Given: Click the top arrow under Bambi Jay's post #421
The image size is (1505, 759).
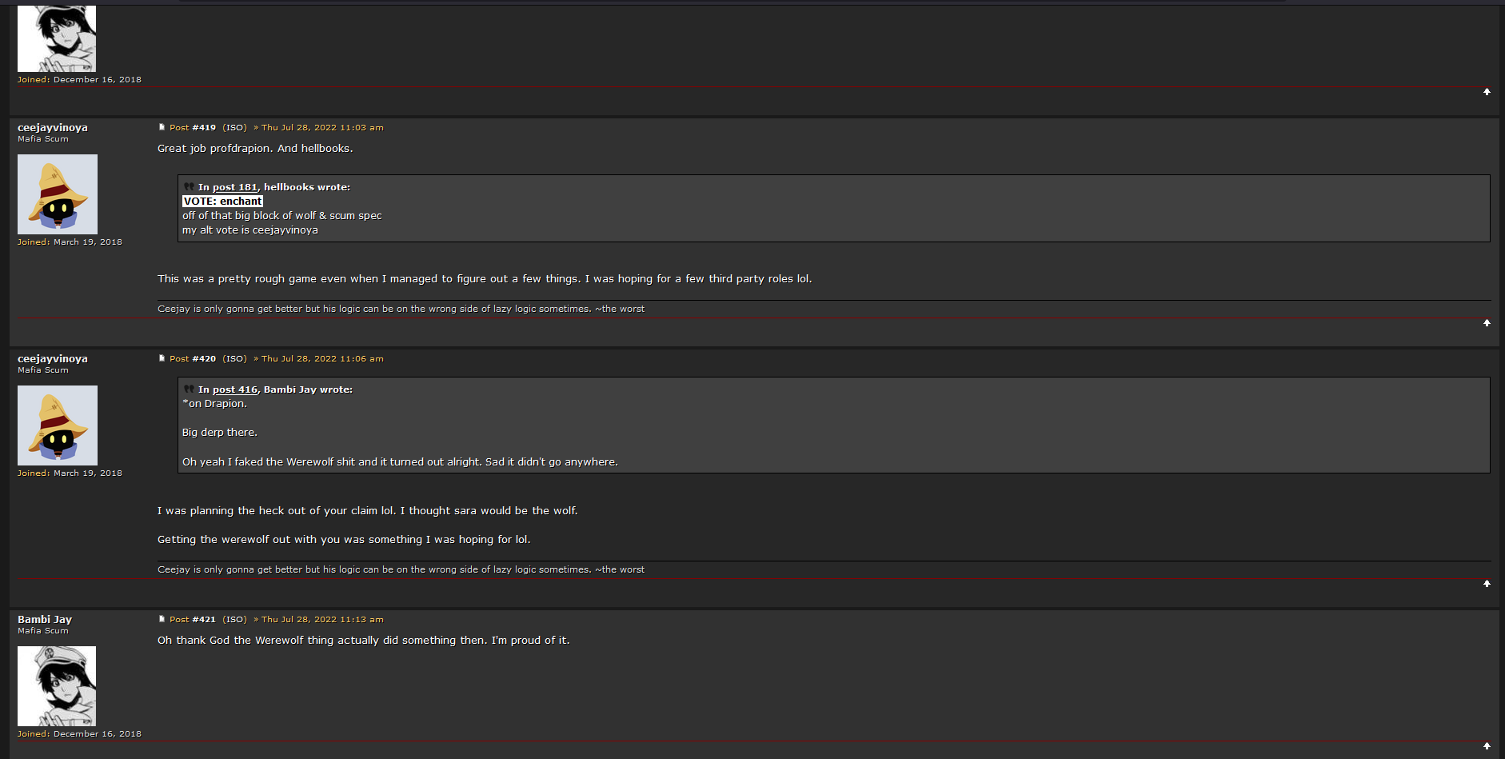Looking at the screenshot, I should [x=1487, y=746].
